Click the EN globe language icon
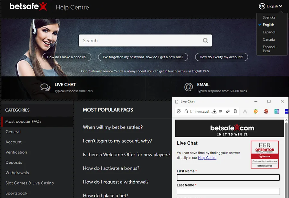The image size is (289, 198). (262, 6)
